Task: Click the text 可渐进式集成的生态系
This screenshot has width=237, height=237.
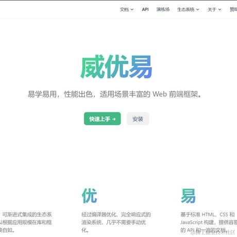Action: 27,214
